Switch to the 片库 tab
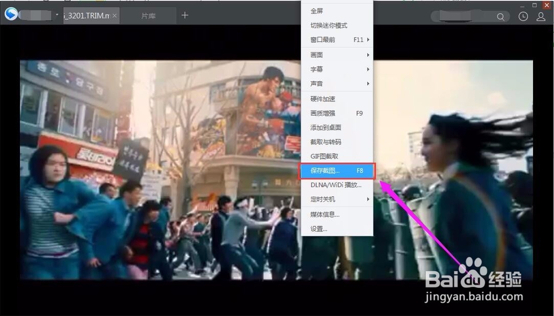Viewport: 554px width, 316px height. point(148,15)
